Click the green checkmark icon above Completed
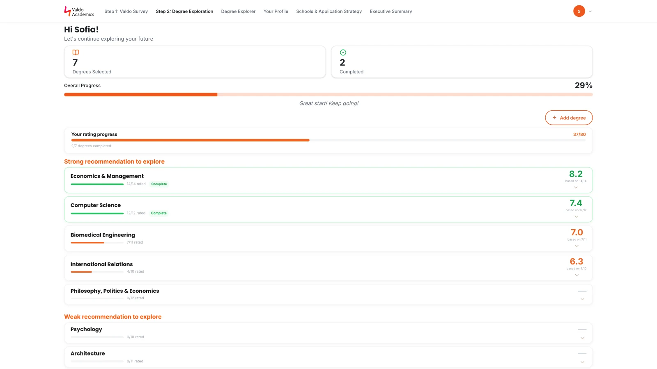Screen dimensions: 657x369 343,52
